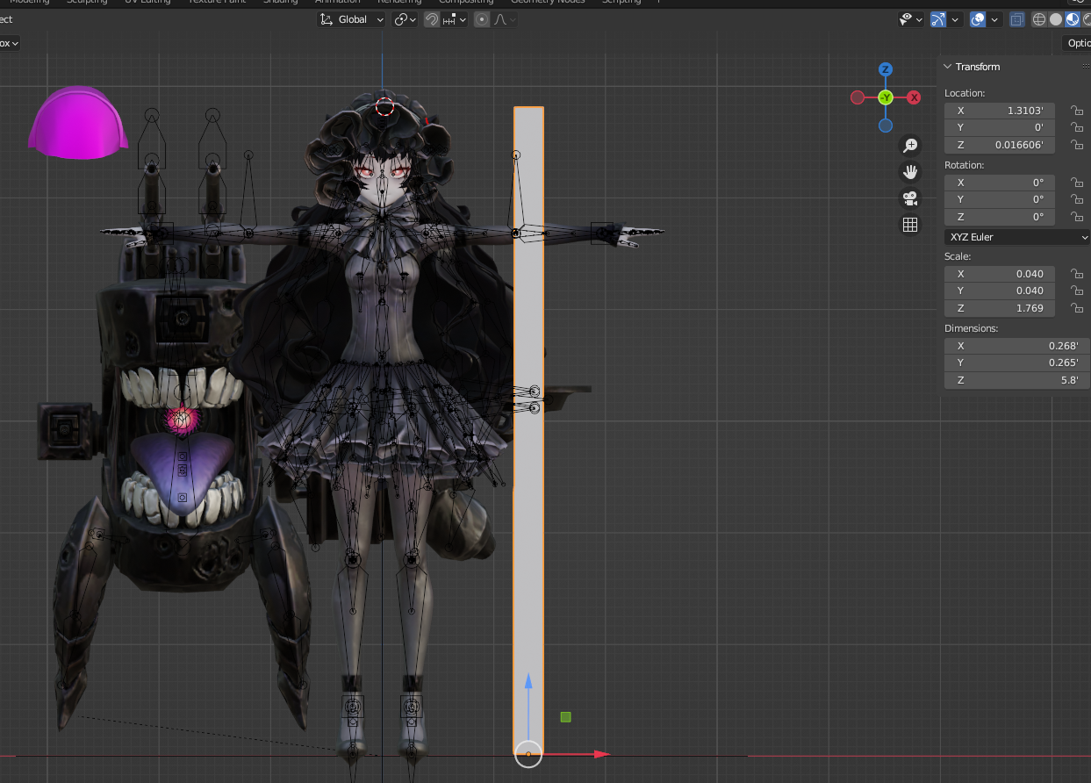
Task: Toggle X-ray mode in the header
Action: pos(1017,19)
